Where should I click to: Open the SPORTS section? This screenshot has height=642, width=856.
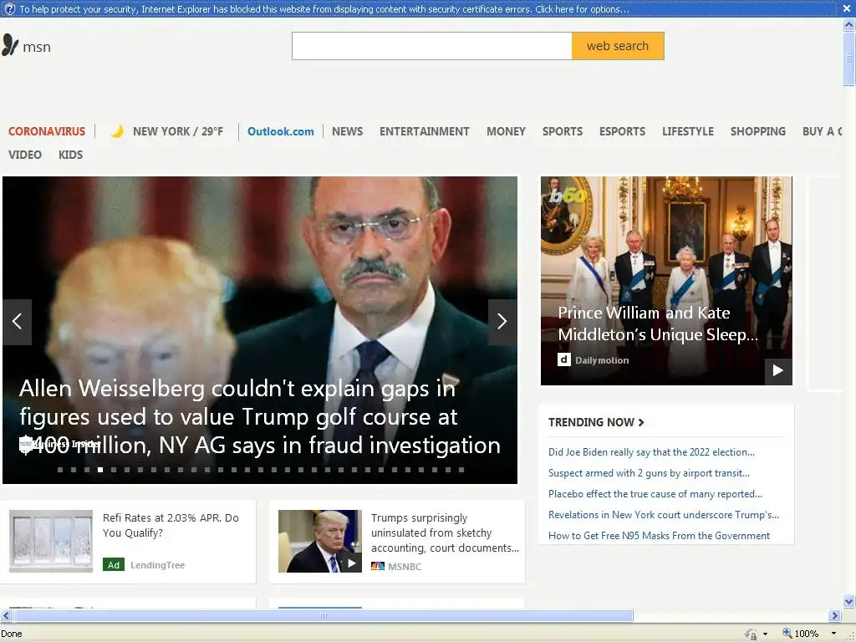coord(563,131)
